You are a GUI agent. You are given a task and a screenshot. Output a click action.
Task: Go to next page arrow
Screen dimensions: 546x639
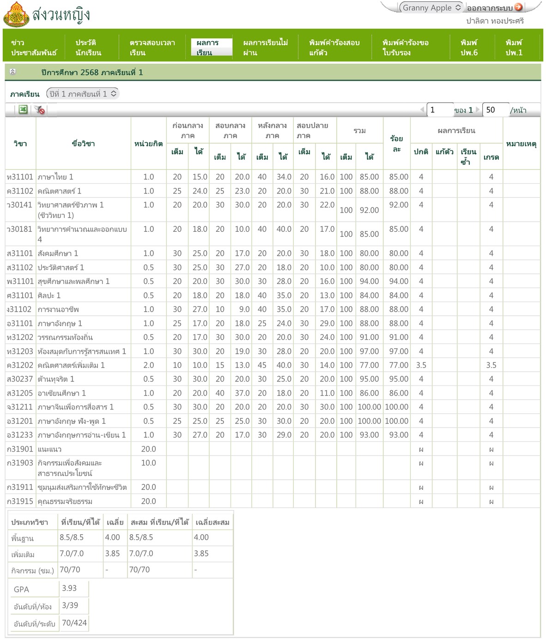pyautogui.click(x=478, y=110)
